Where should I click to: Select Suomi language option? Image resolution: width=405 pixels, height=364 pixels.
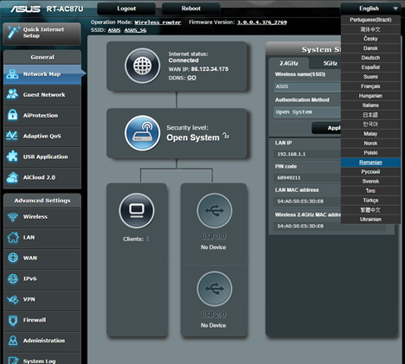(370, 77)
